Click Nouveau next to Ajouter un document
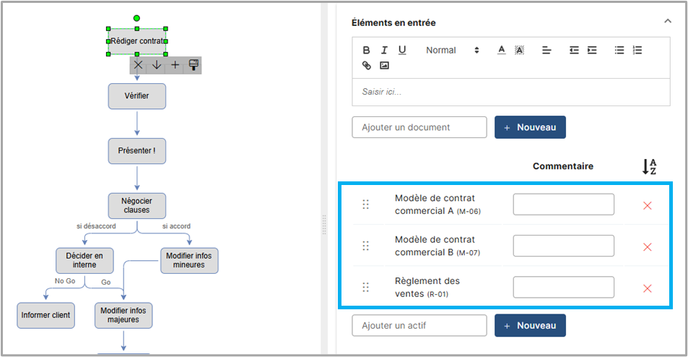The width and height of the screenshot is (688, 357). tap(530, 127)
